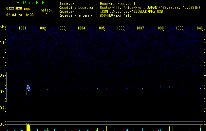The width and height of the screenshot is (206, 131).
Task: Click the yellow power spike after 1035
Action: (x=107, y=128)
